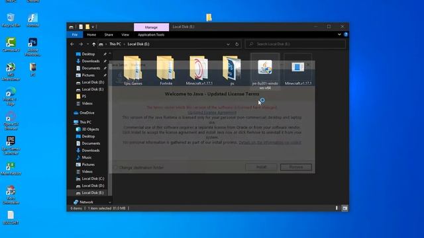This screenshot has height=238, width=424.
Task: Click Install in Java Setup
Action: (x=261, y=167)
